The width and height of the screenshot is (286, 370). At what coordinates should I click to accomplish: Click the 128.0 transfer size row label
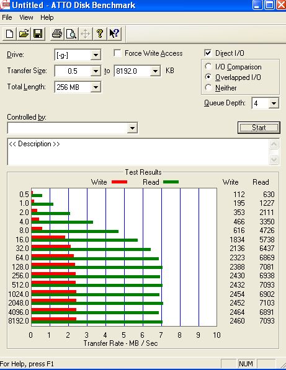pyautogui.click(x=20, y=267)
